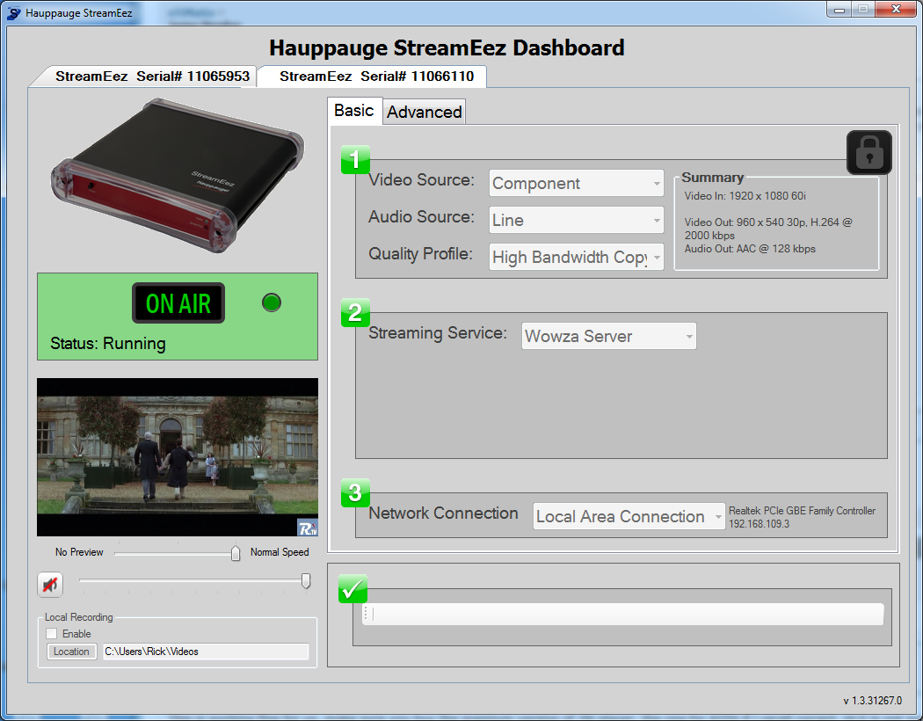Click the volume slider handle
923x721 pixels.
click(306, 581)
